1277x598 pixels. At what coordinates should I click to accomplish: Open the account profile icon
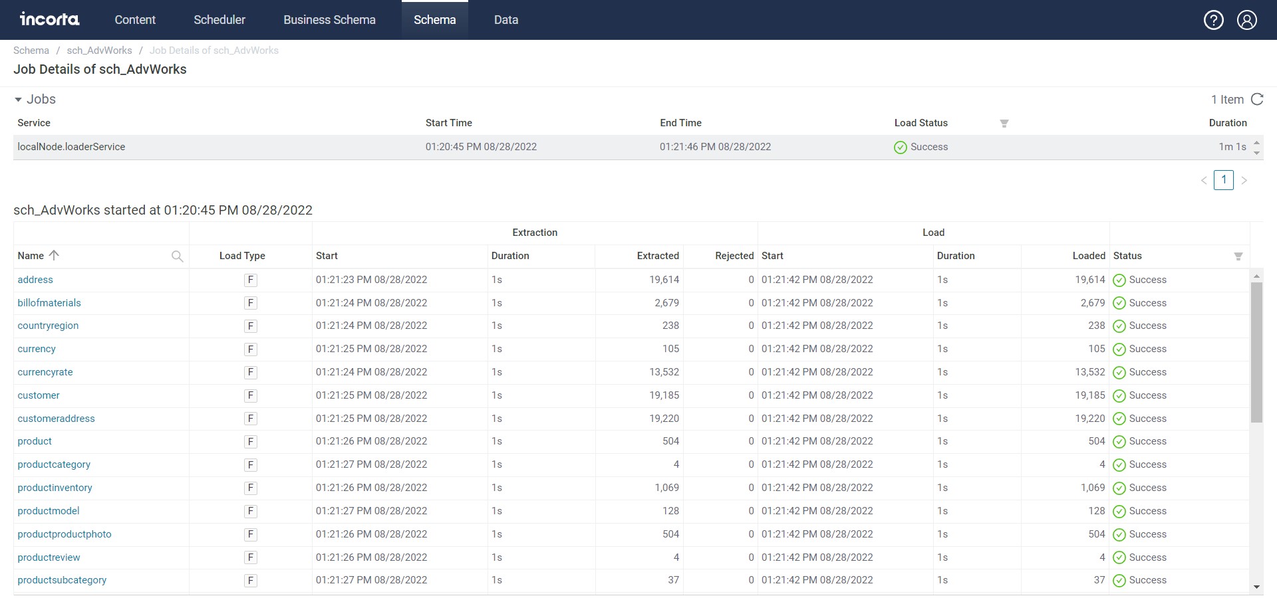pyautogui.click(x=1247, y=20)
